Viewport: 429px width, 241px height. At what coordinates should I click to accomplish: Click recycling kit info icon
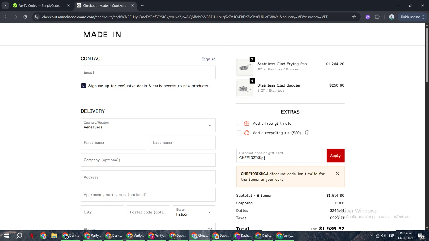coord(307,132)
